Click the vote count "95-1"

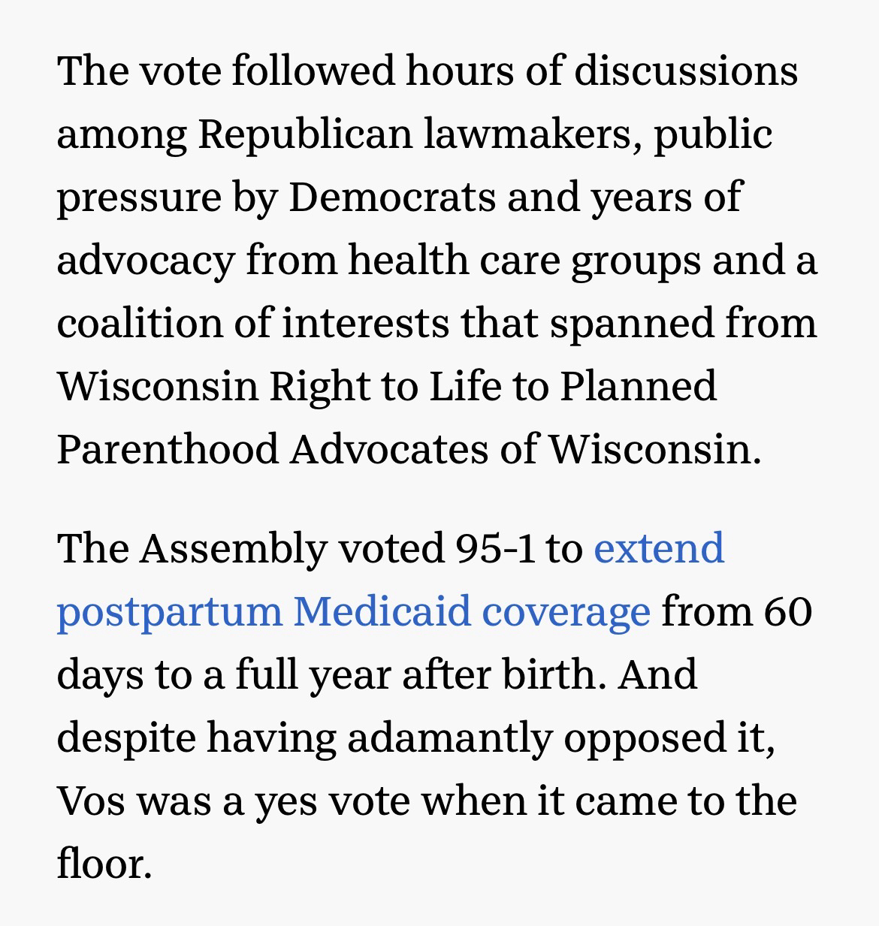pos(495,548)
